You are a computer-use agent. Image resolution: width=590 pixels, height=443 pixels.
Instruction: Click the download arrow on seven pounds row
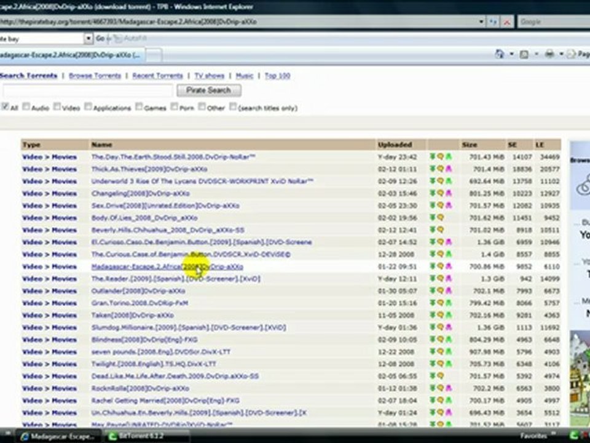tap(432, 351)
